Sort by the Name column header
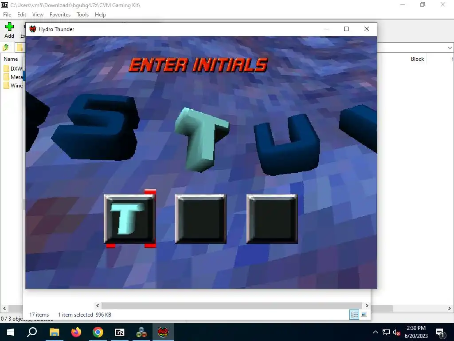 pos(11,59)
